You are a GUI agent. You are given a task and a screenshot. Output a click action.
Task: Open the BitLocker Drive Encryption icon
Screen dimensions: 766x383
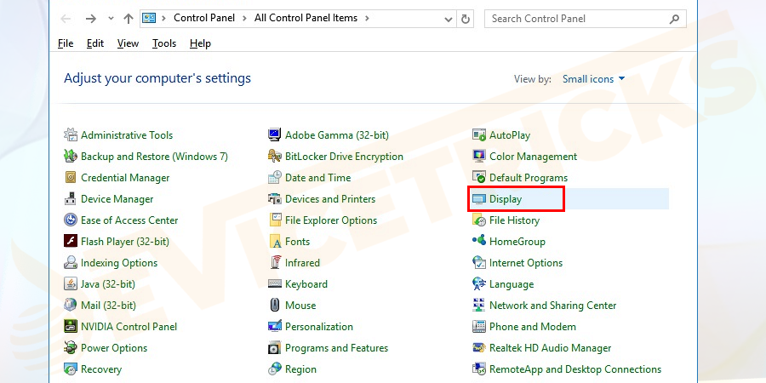click(275, 157)
